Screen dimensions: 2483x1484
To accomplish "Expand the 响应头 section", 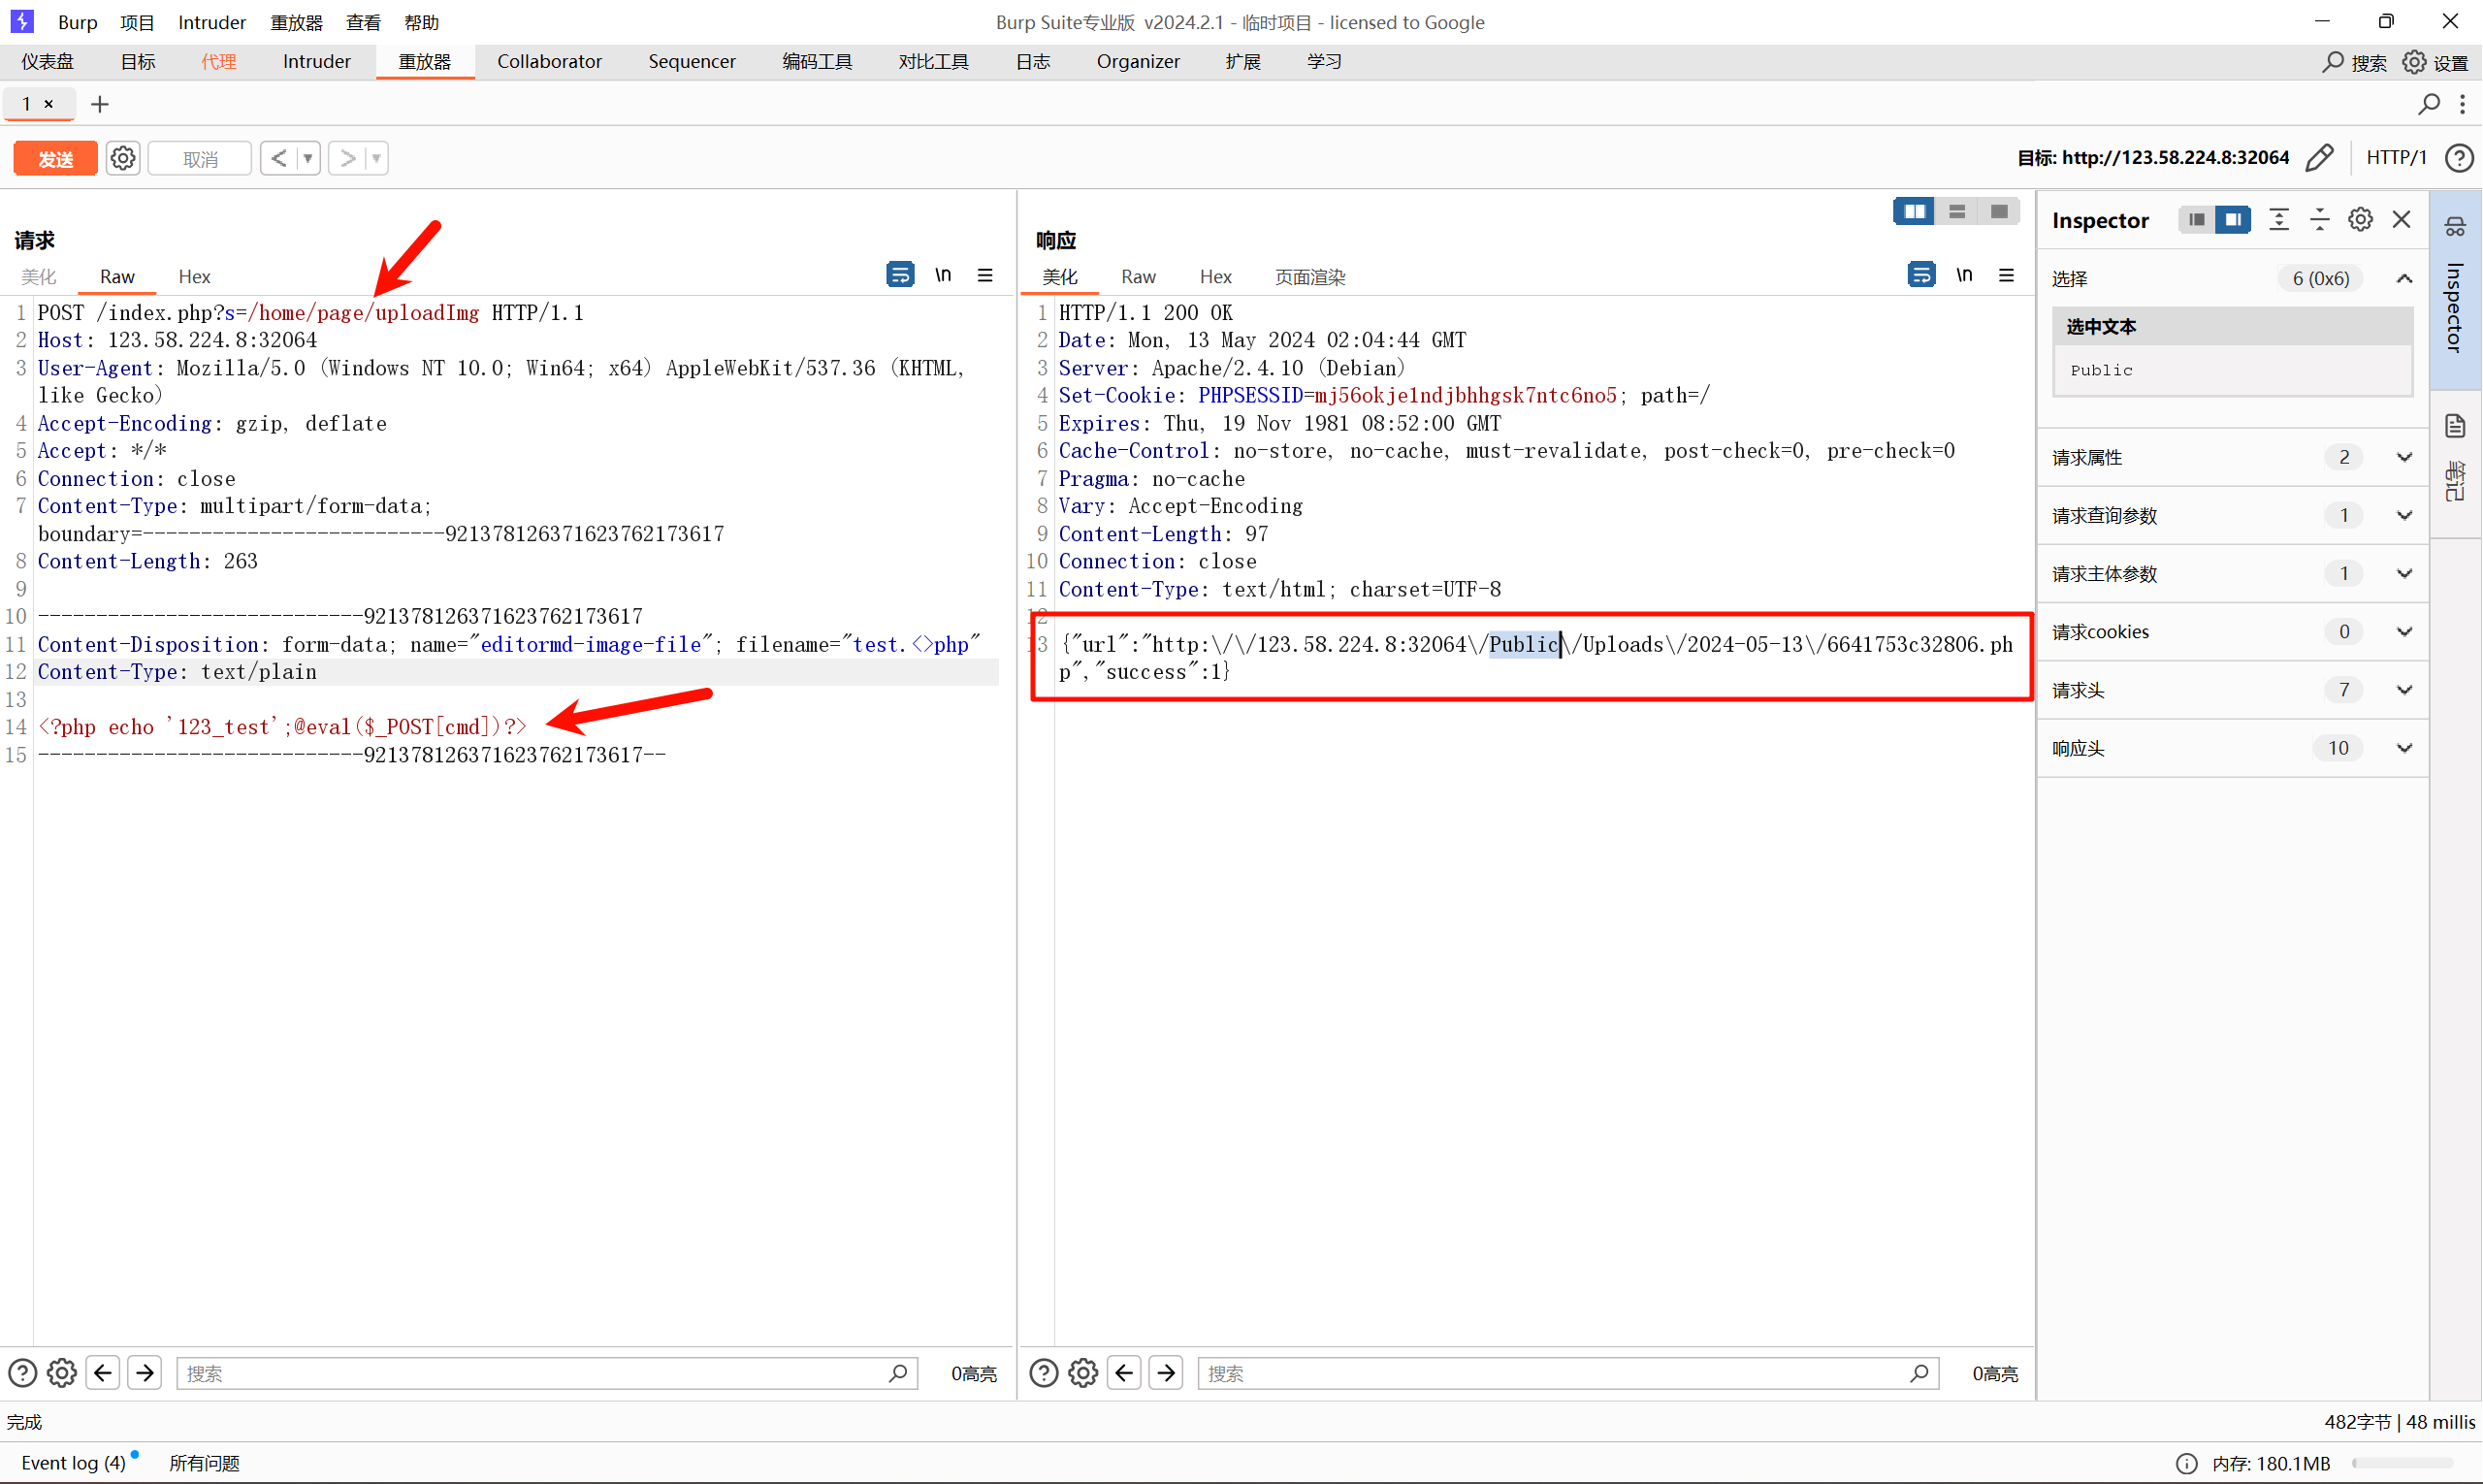I will tap(2405, 748).
